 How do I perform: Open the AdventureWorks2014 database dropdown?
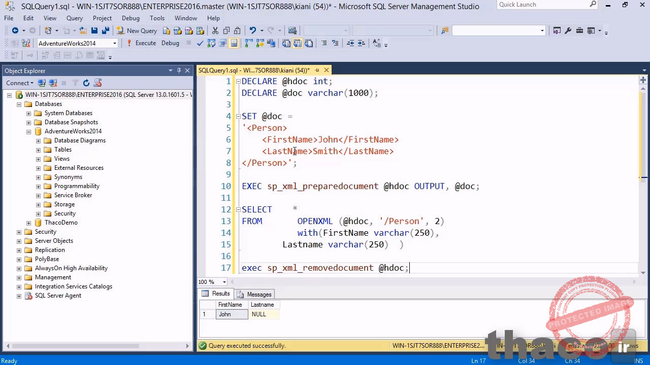click(x=114, y=44)
